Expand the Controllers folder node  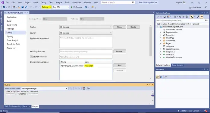tap(160, 41)
